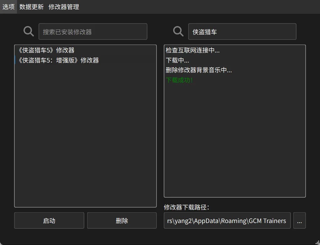The image size is (320, 245).
Task: Click the green 下载成功! message
Action: tap(179, 80)
